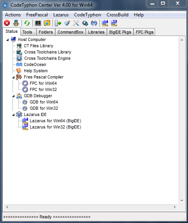Click the green refresh arrows icon
Viewport: 188px width, 223px height.
(x=27, y=23)
